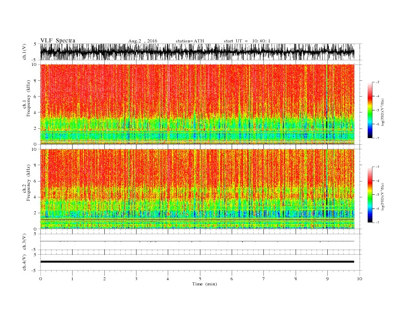Click the "station=ATH" header label
The width and height of the screenshot is (405, 313).
click(x=190, y=41)
